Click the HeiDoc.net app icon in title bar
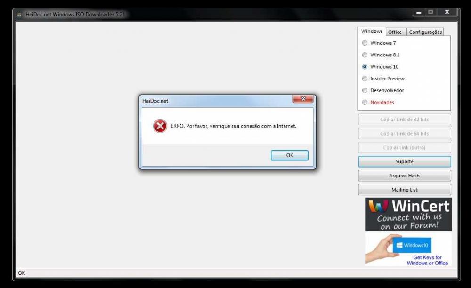The height and width of the screenshot is (288, 471). point(19,15)
